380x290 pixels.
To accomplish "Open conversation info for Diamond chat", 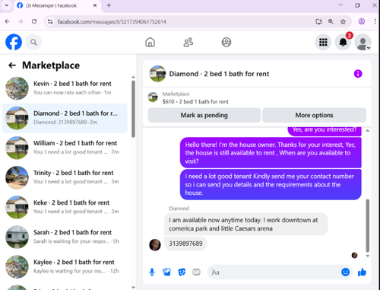I will [x=358, y=74].
